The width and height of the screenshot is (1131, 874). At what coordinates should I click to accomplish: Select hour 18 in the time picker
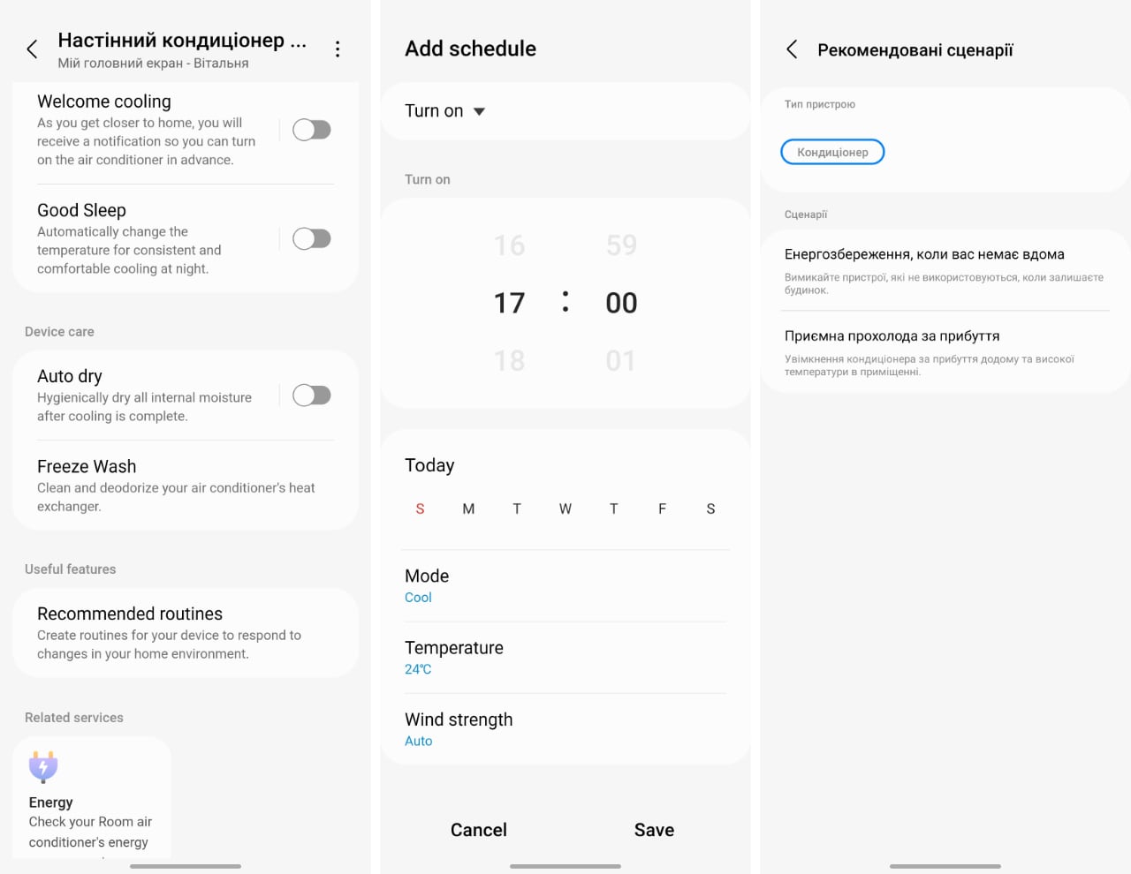[x=509, y=360]
